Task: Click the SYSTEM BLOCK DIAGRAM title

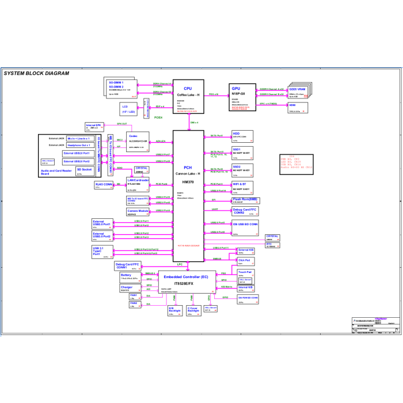Action: coord(36,73)
